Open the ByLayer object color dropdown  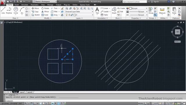coord(138,8)
